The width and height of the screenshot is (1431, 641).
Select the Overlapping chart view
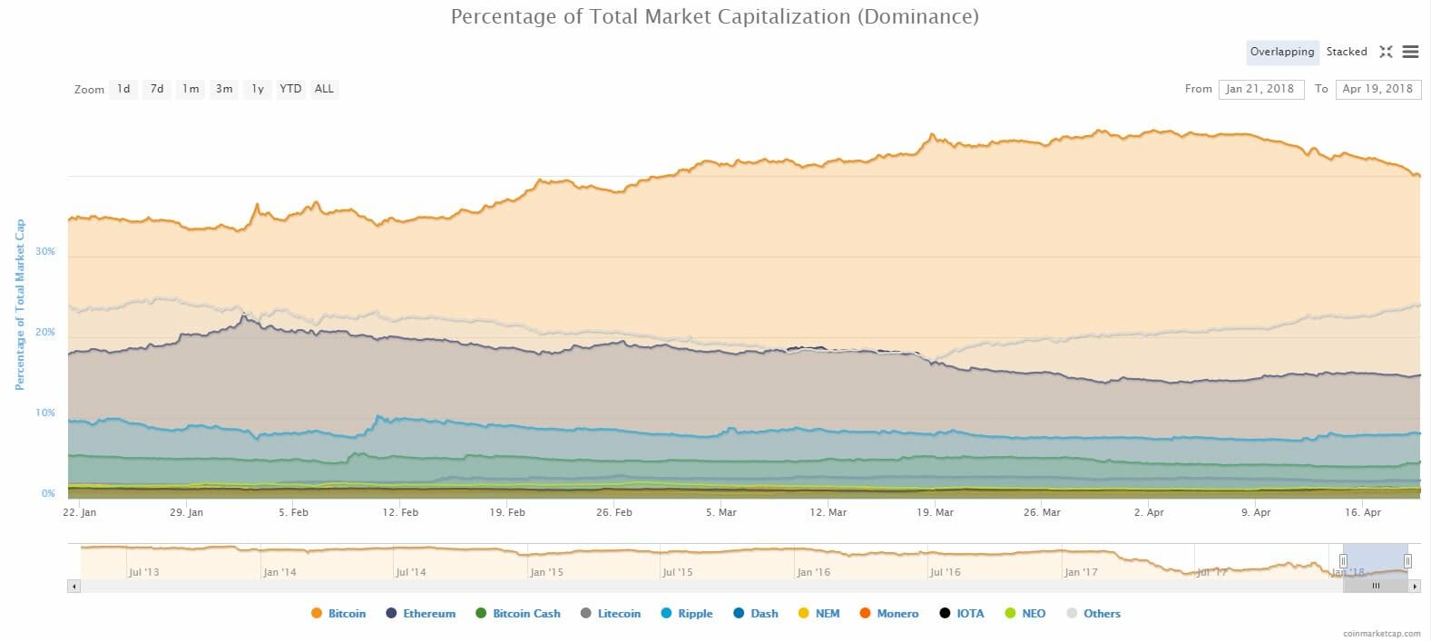1281,52
